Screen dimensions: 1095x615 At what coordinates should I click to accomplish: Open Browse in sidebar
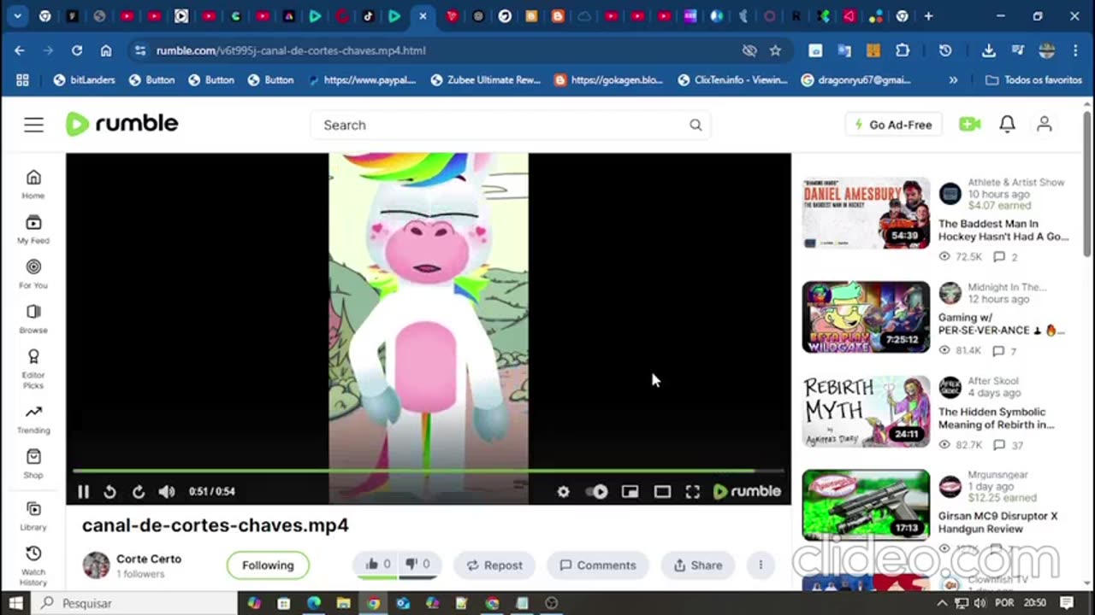coord(33,319)
